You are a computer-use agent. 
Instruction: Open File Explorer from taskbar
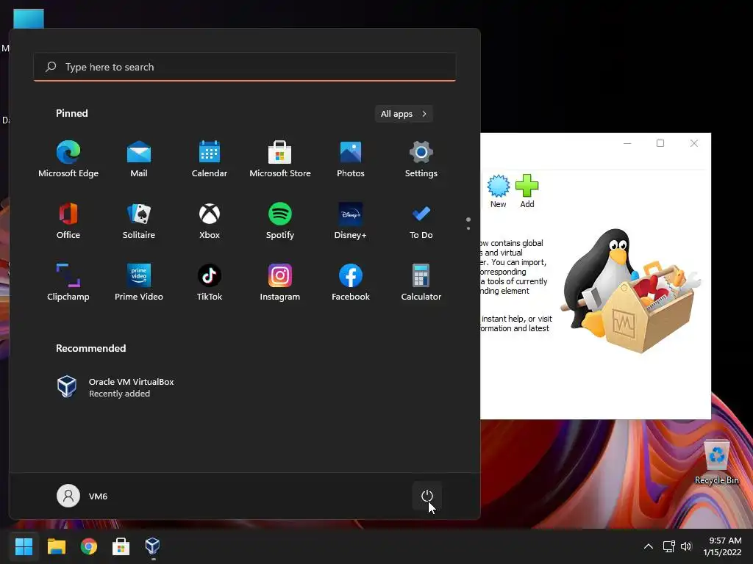pyautogui.click(x=56, y=546)
